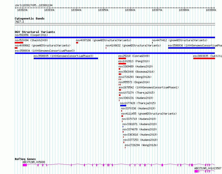The width and height of the screenshot is (222, 174).
Task: Select the red bar under esv3893835
Action: click(x=204, y=58)
